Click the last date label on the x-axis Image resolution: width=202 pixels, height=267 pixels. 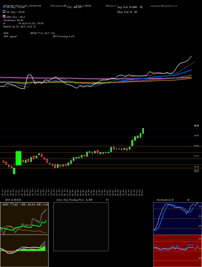(142, 192)
